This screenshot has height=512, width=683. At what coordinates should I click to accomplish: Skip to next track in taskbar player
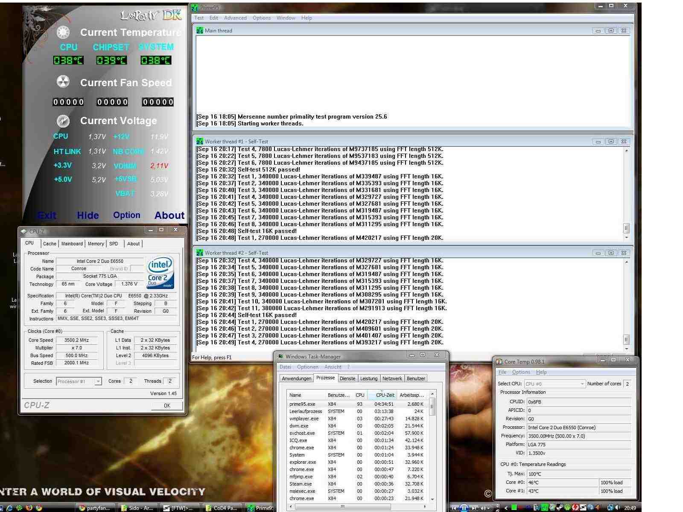tap(474, 508)
